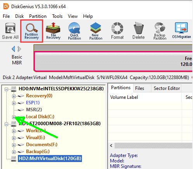Expand the ESP(1) partition node
The height and width of the screenshot is (169, 193).
coord(14,103)
